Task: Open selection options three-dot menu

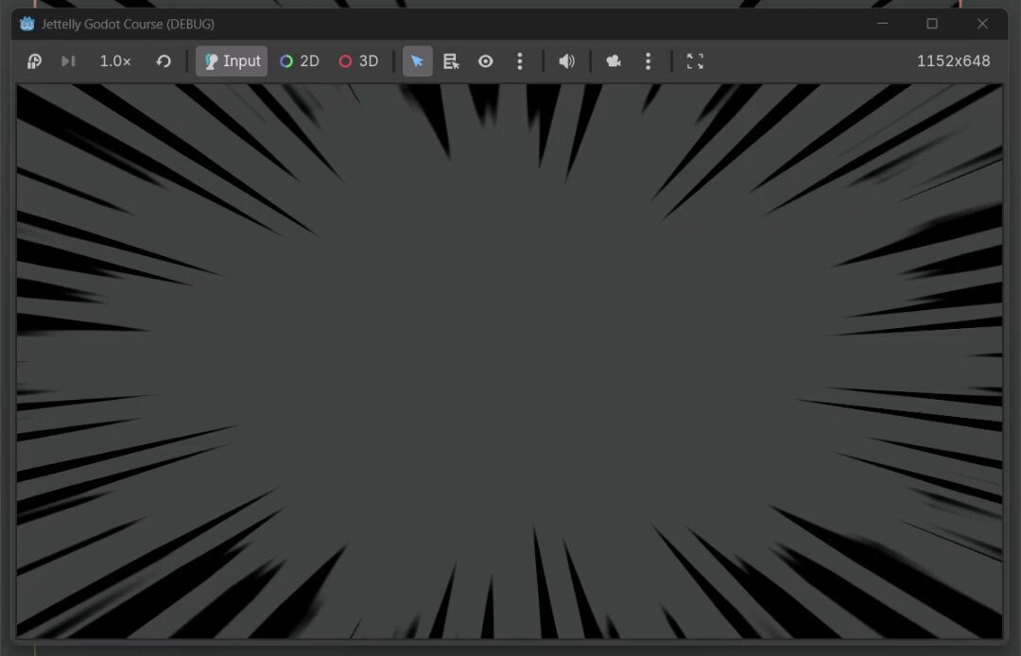Action: (519, 61)
